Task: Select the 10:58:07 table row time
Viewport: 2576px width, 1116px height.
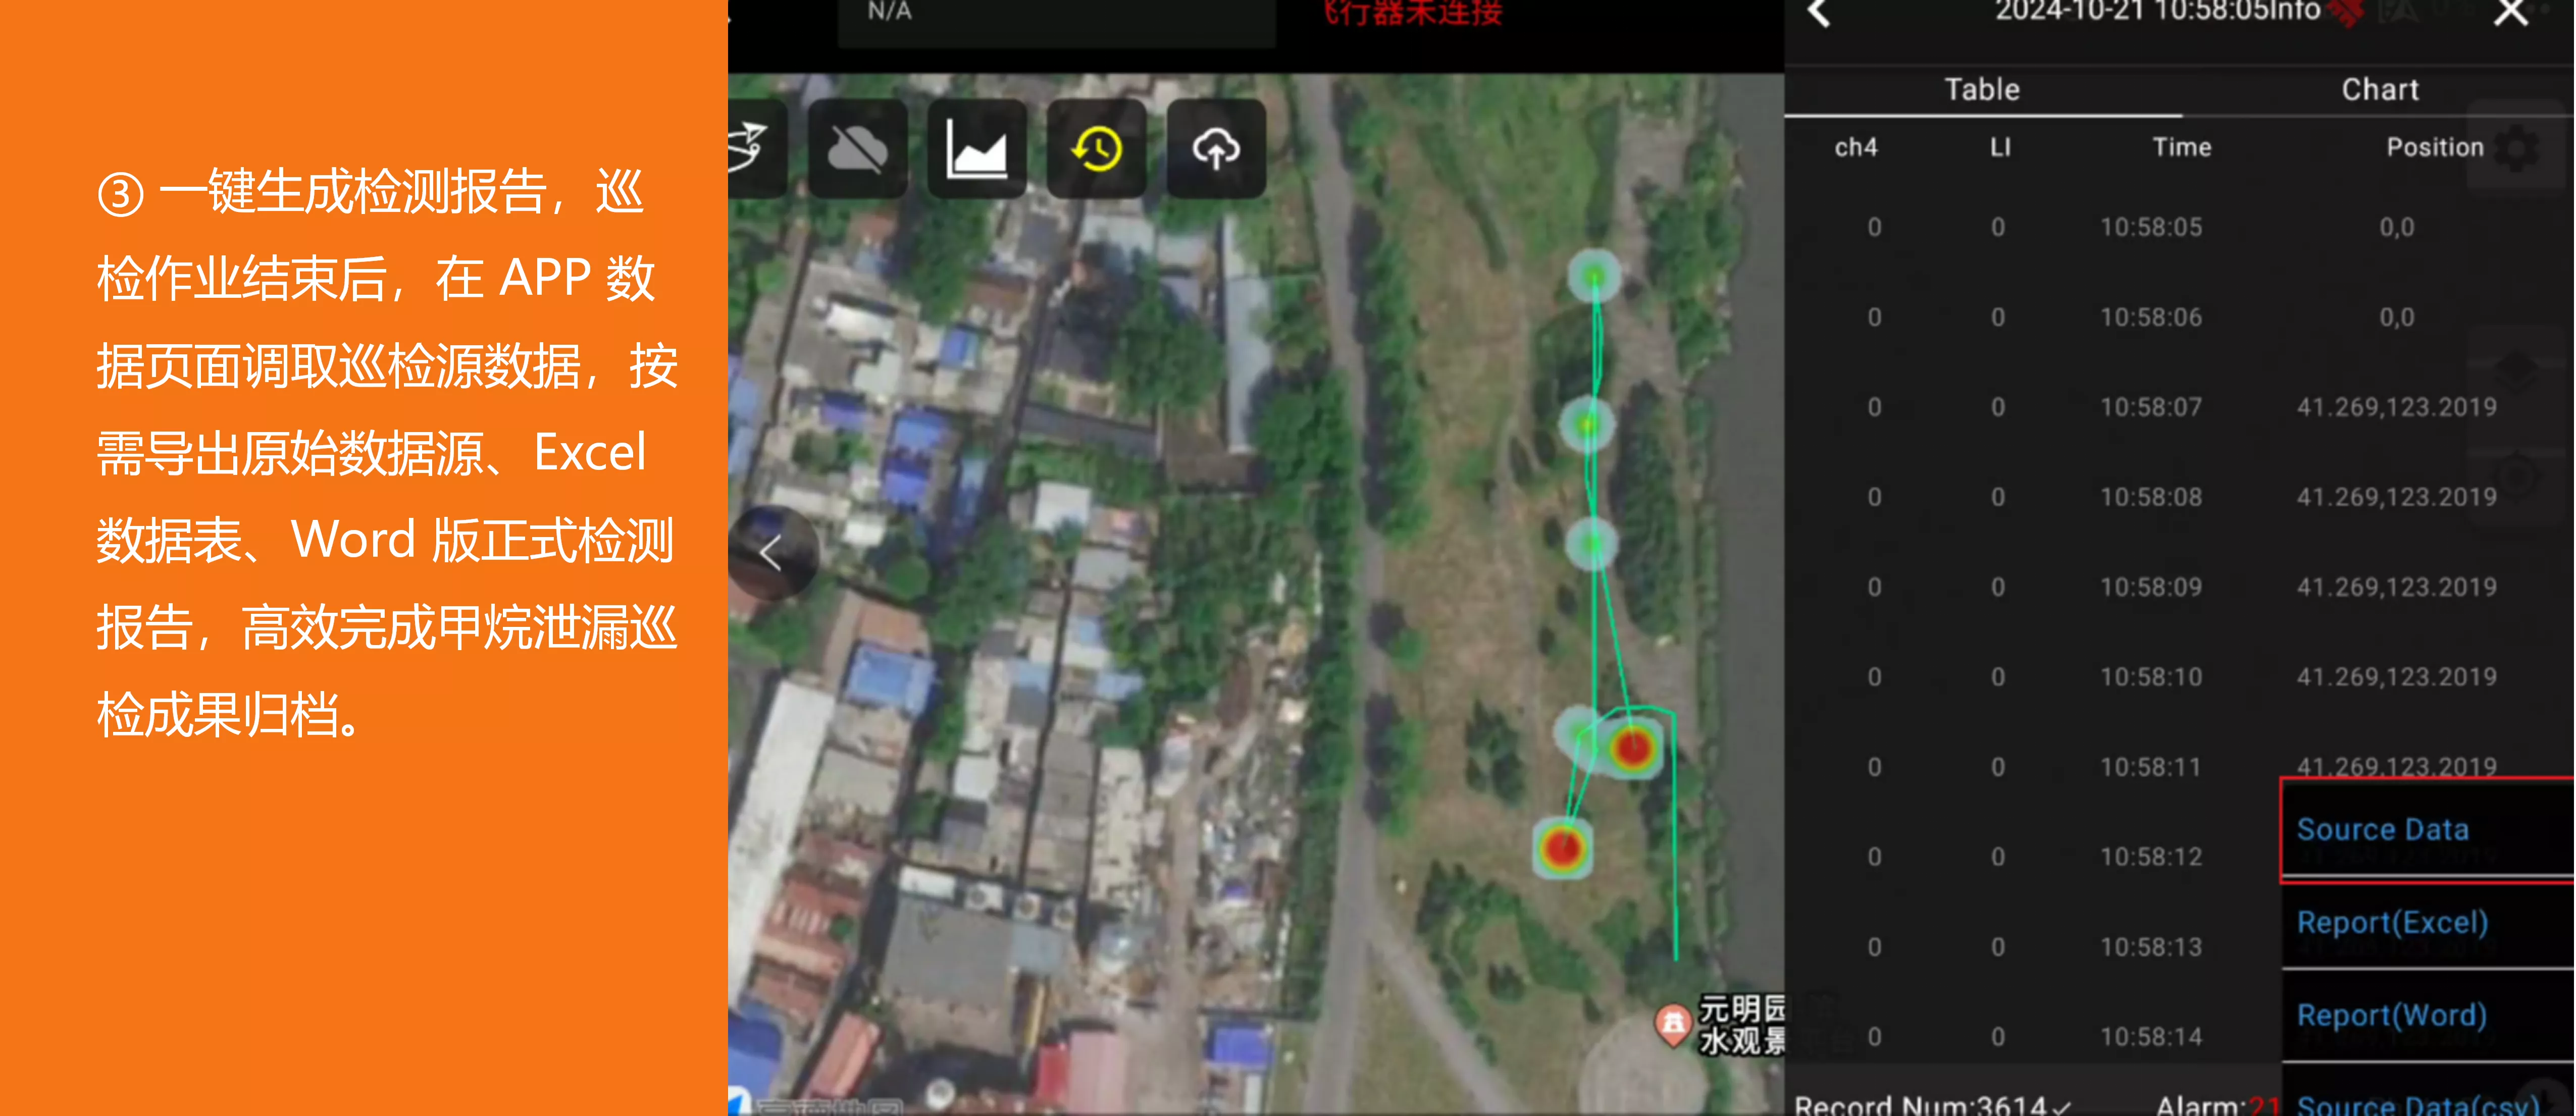Action: click(2151, 408)
